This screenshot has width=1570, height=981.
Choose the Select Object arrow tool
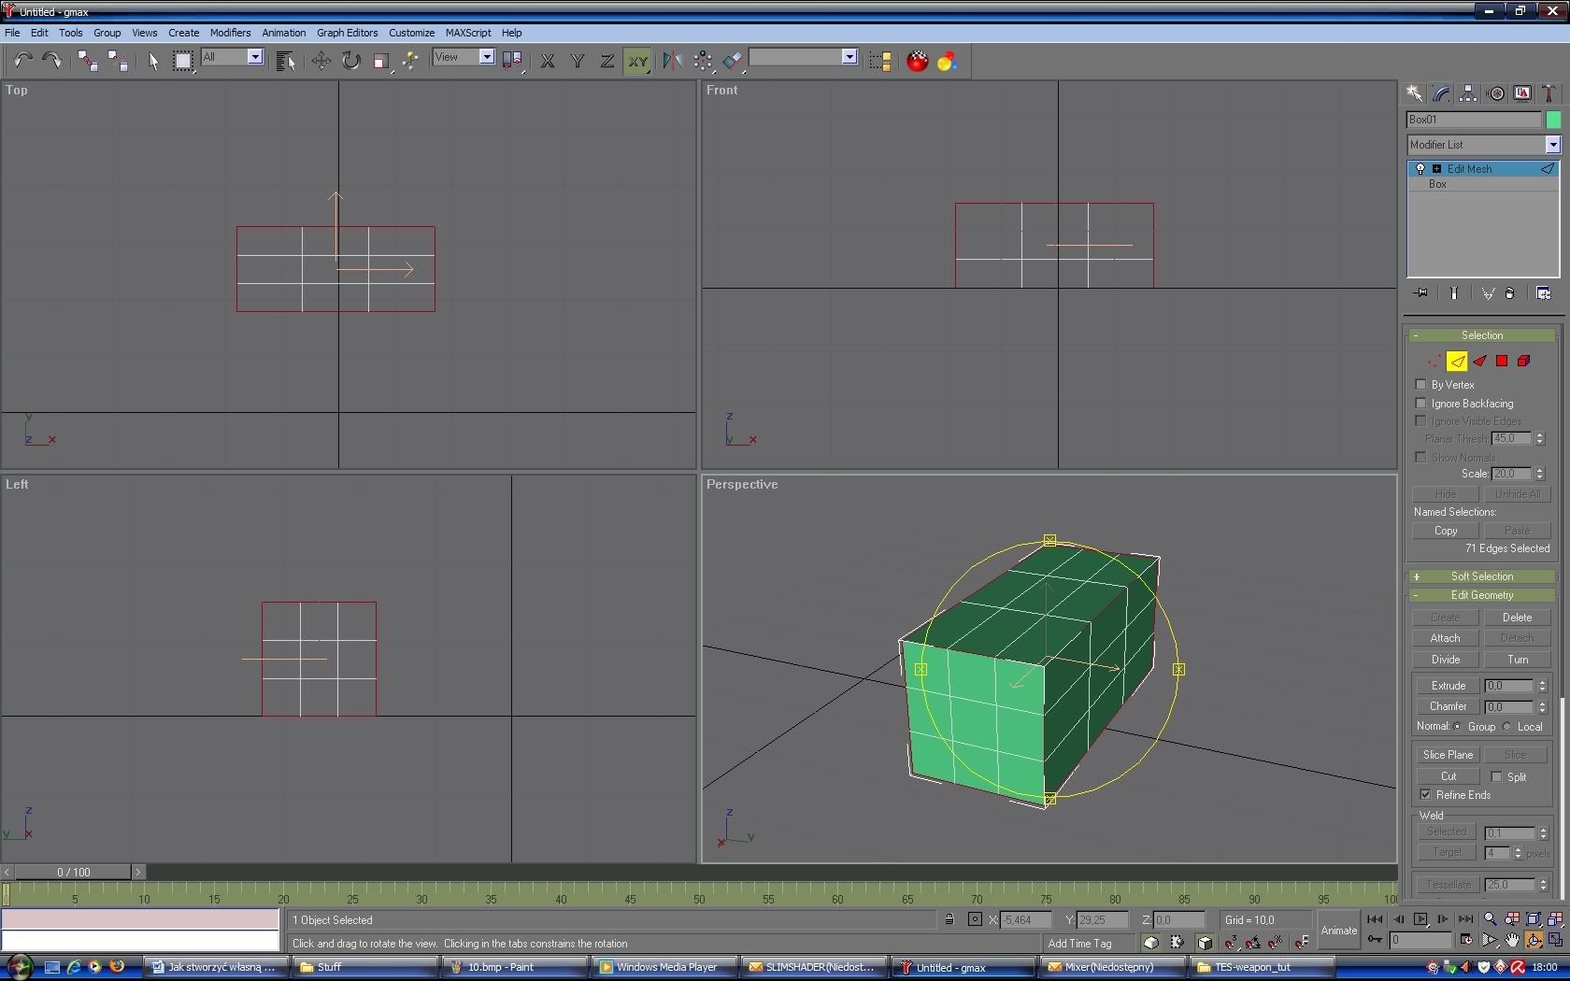(x=153, y=61)
